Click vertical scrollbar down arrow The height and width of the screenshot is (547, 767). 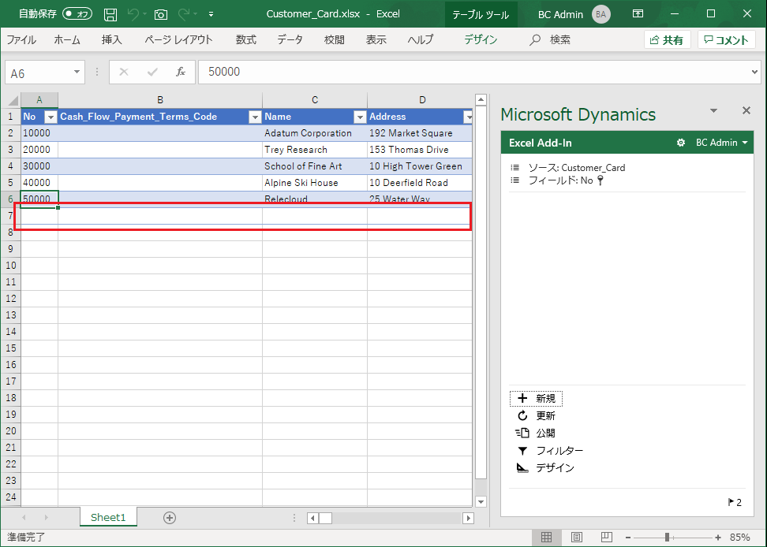(x=481, y=501)
